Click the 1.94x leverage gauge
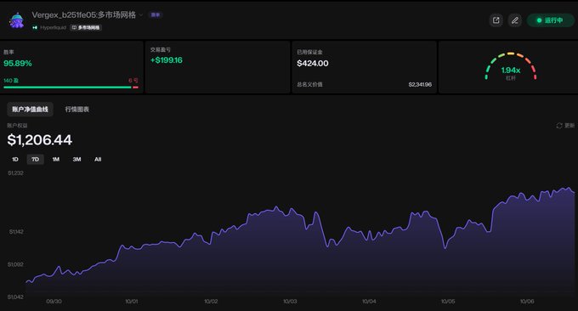 click(x=511, y=66)
